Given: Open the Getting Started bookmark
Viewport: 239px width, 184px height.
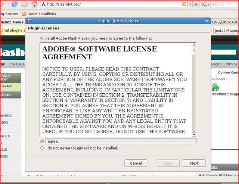Looking at the screenshot, I should (x=9, y=14).
